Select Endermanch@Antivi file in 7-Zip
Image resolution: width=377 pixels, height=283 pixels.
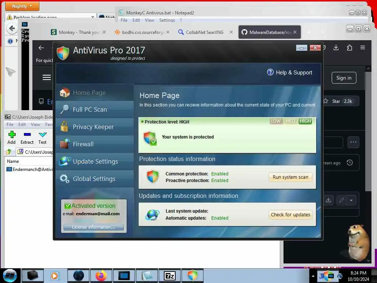[29, 170]
